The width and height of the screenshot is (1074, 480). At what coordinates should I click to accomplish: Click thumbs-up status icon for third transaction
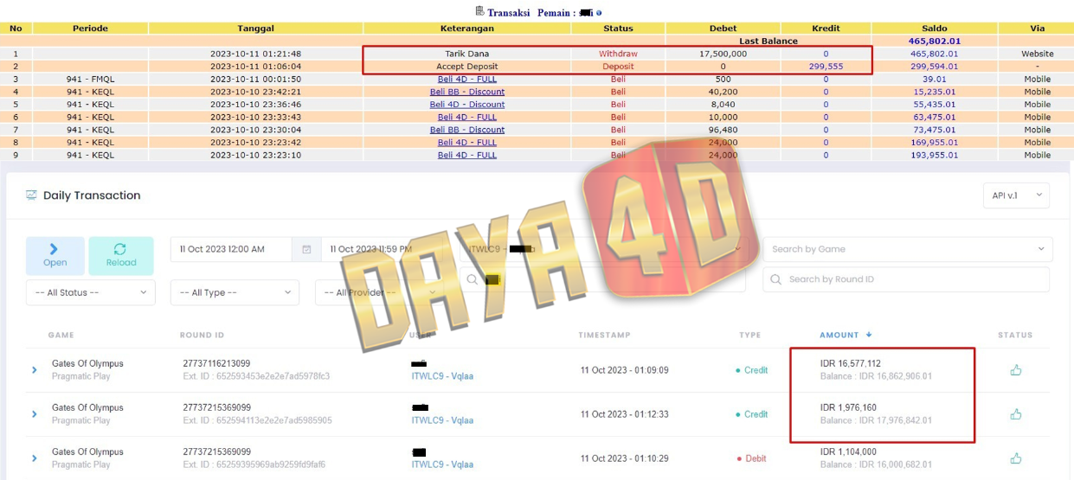pos(1015,458)
